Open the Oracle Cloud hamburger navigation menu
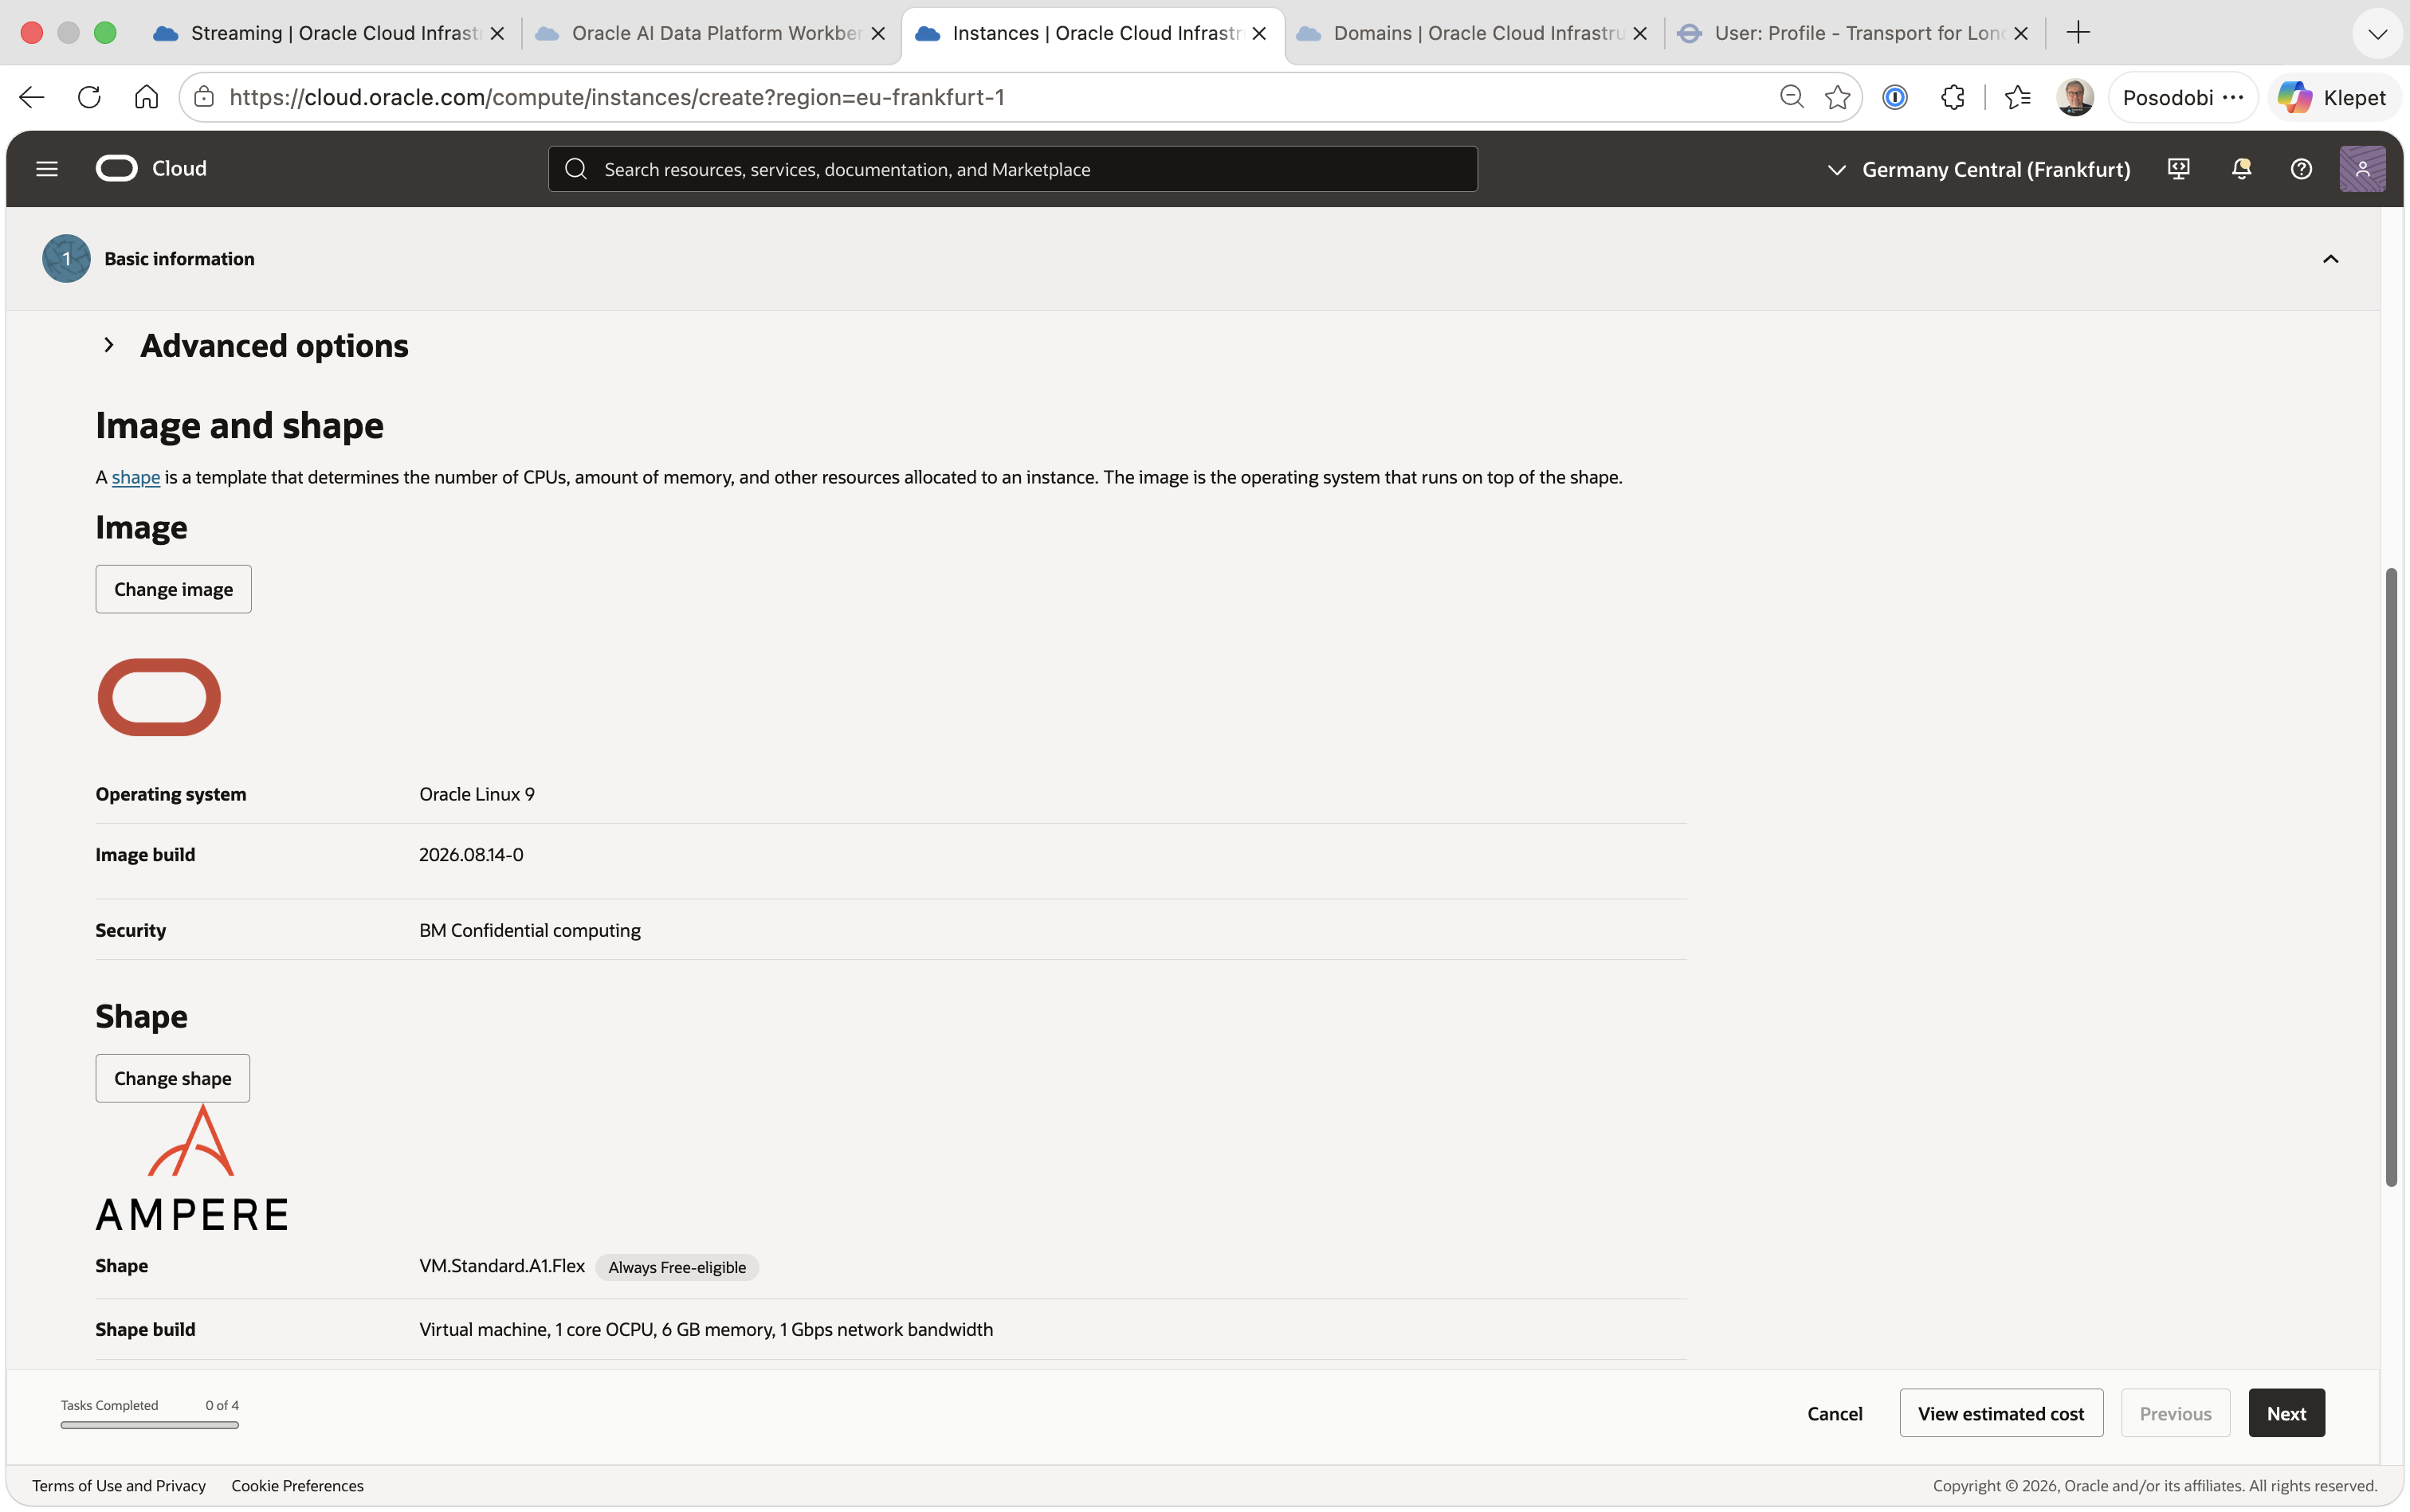 (x=46, y=169)
